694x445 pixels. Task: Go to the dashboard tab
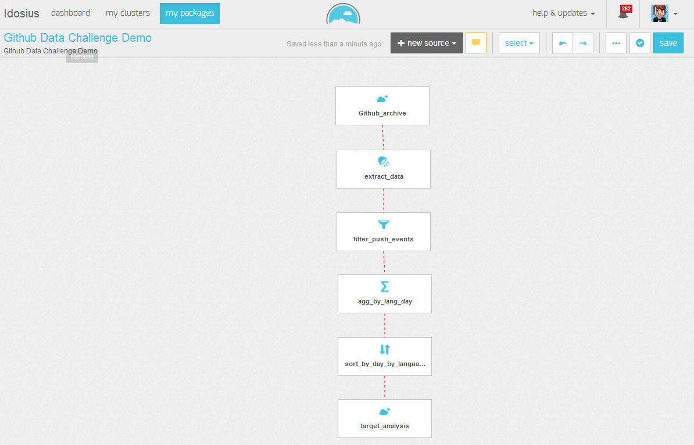click(x=70, y=13)
